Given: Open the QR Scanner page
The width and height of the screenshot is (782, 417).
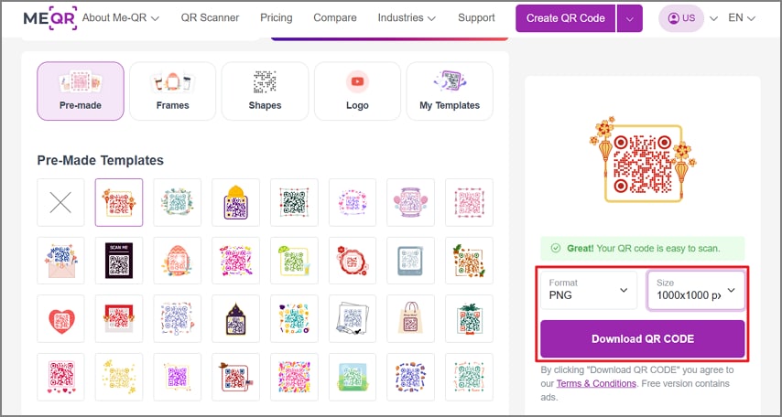Looking at the screenshot, I should click(210, 18).
